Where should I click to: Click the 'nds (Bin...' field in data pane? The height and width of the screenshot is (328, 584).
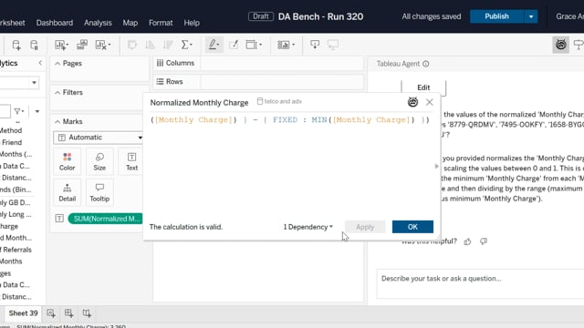coord(16,190)
